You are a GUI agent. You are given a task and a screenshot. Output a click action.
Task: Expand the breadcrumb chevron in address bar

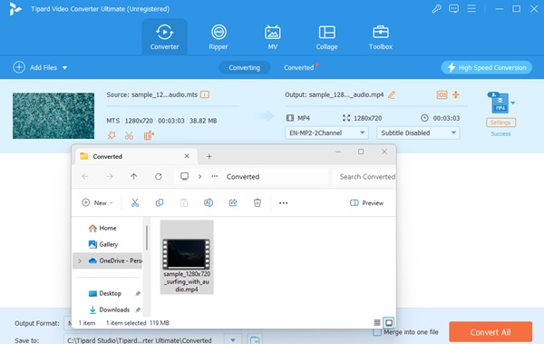click(199, 176)
